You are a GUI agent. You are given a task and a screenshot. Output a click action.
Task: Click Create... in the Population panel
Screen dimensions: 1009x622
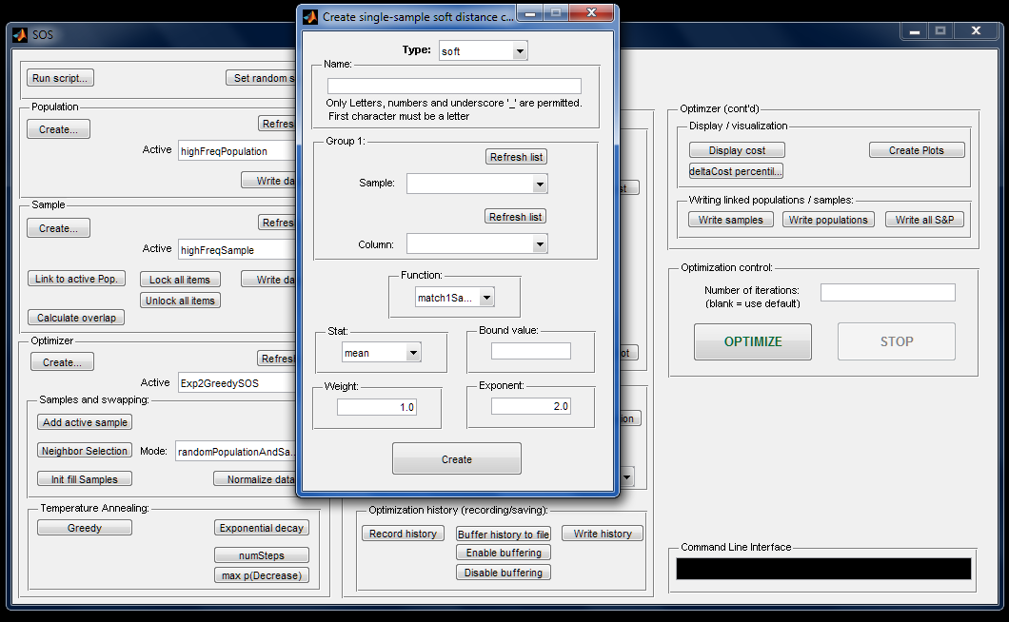[59, 129]
